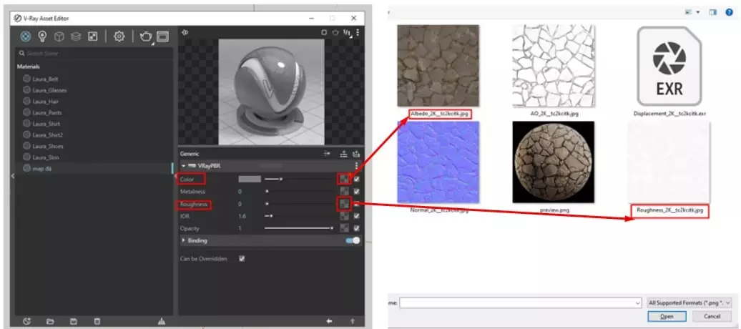Image resolution: width=741 pixels, height=329 pixels.
Task: Open the Geometry category cube icon
Action: click(59, 36)
